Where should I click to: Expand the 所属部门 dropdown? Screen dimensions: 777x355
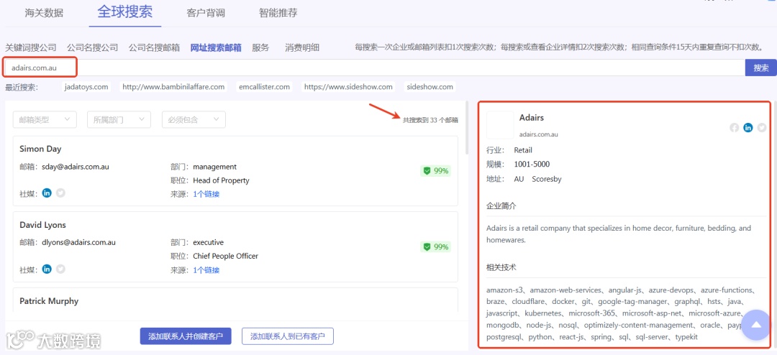[x=119, y=119]
